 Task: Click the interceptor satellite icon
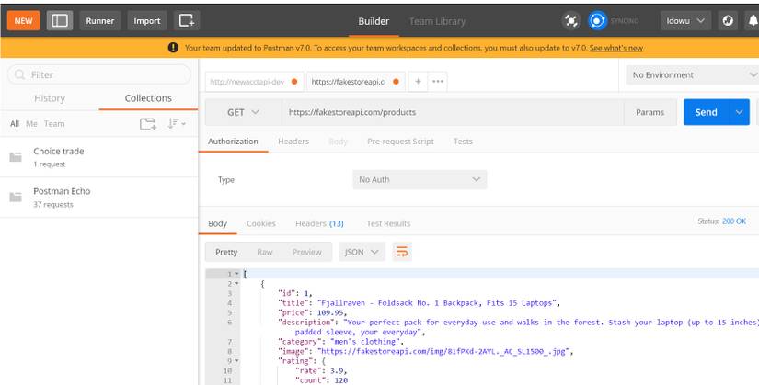point(571,21)
